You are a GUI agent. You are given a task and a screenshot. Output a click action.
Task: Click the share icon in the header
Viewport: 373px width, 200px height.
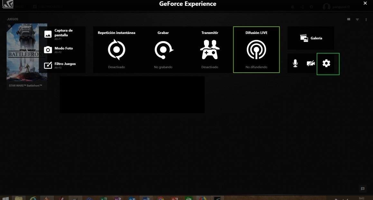point(302,7)
